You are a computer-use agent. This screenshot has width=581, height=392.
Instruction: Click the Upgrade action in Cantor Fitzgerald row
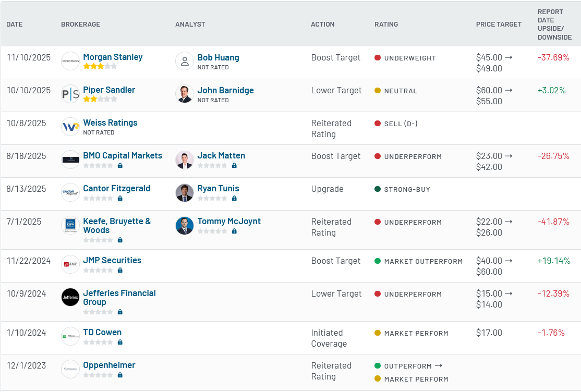click(x=327, y=189)
